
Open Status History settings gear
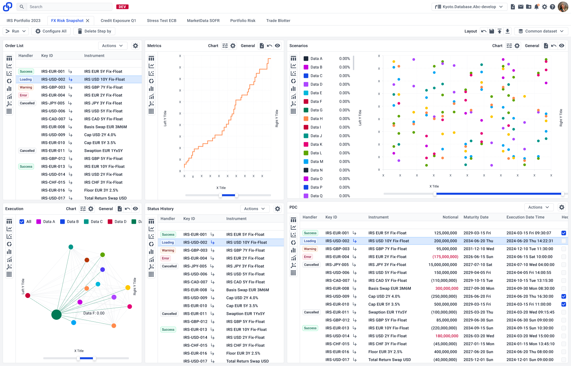point(278,209)
